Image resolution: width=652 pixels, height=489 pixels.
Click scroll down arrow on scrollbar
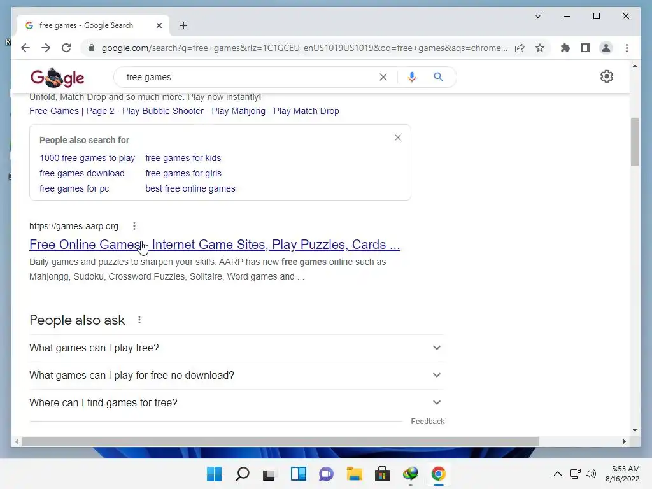click(x=635, y=430)
